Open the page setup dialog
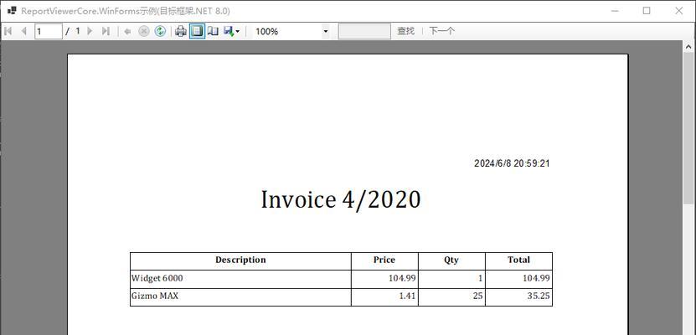Screen dimensions: 696x335 pyautogui.click(x=213, y=31)
